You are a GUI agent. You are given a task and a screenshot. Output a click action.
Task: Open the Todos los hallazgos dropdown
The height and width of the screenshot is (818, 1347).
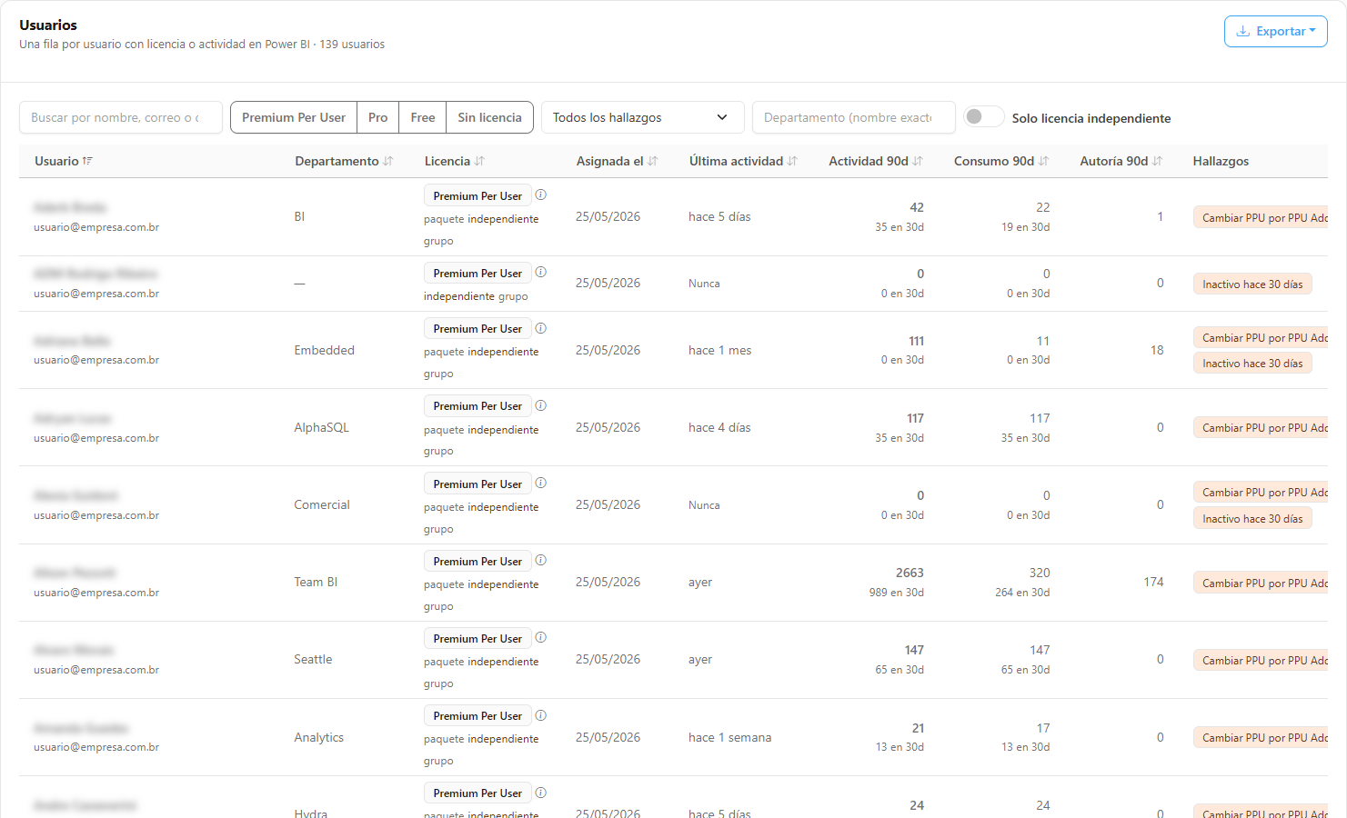tap(642, 117)
